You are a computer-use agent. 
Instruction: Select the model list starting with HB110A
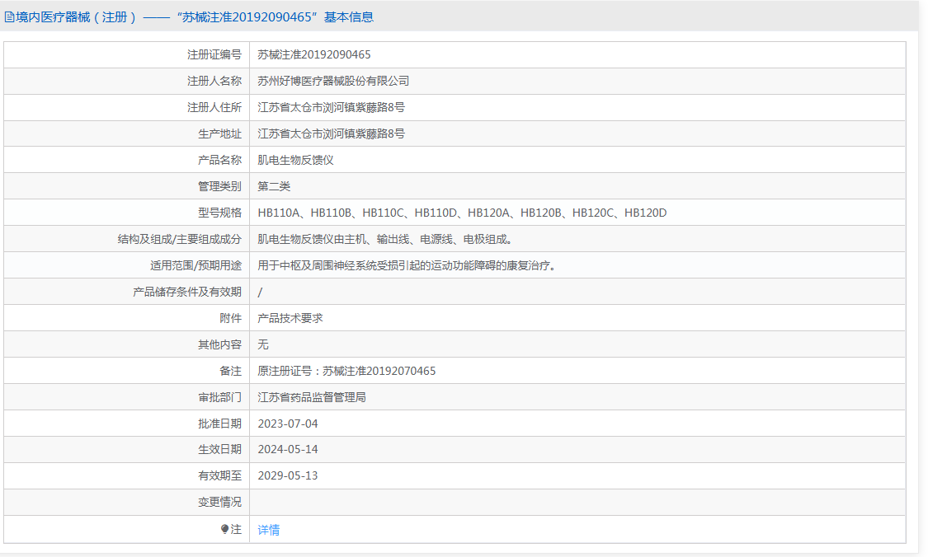coord(462,213)
